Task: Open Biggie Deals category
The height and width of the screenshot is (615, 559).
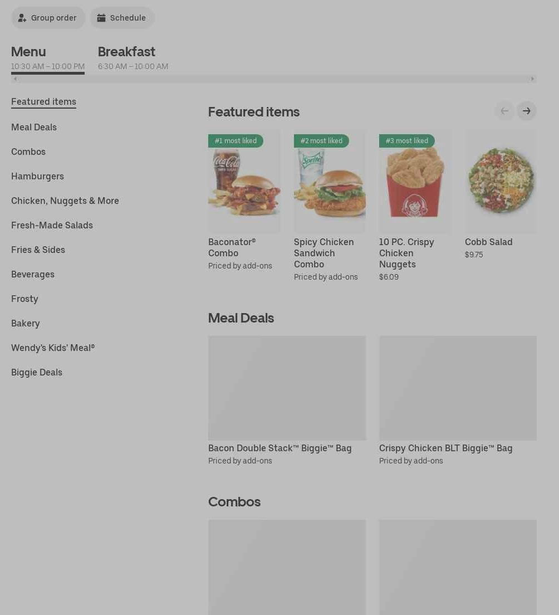Action: coord(37,373)
